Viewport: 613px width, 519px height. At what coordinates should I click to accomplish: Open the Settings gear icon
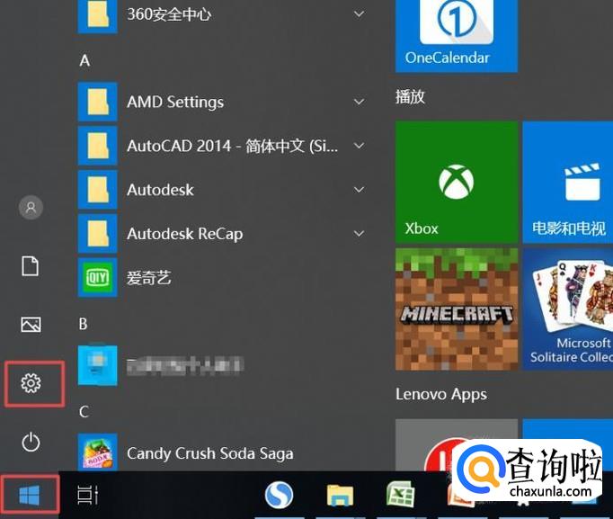point(31,383)
